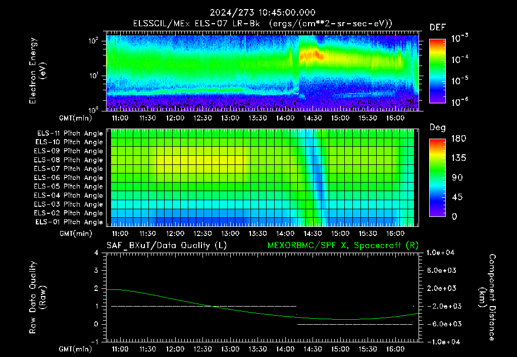Viewport: 517px width, 357px height.
Task: Click the plot title timestamp 2024/273 10:45:00.000
Action: [263, 13]
